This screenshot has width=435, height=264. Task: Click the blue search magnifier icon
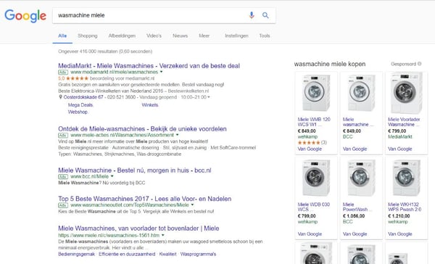[265, 15]
